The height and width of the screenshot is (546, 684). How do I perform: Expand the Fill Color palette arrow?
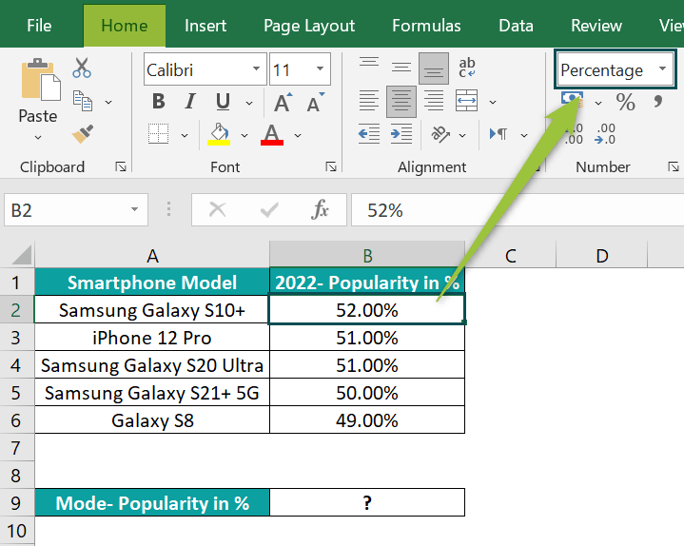[x=244, y=135]
